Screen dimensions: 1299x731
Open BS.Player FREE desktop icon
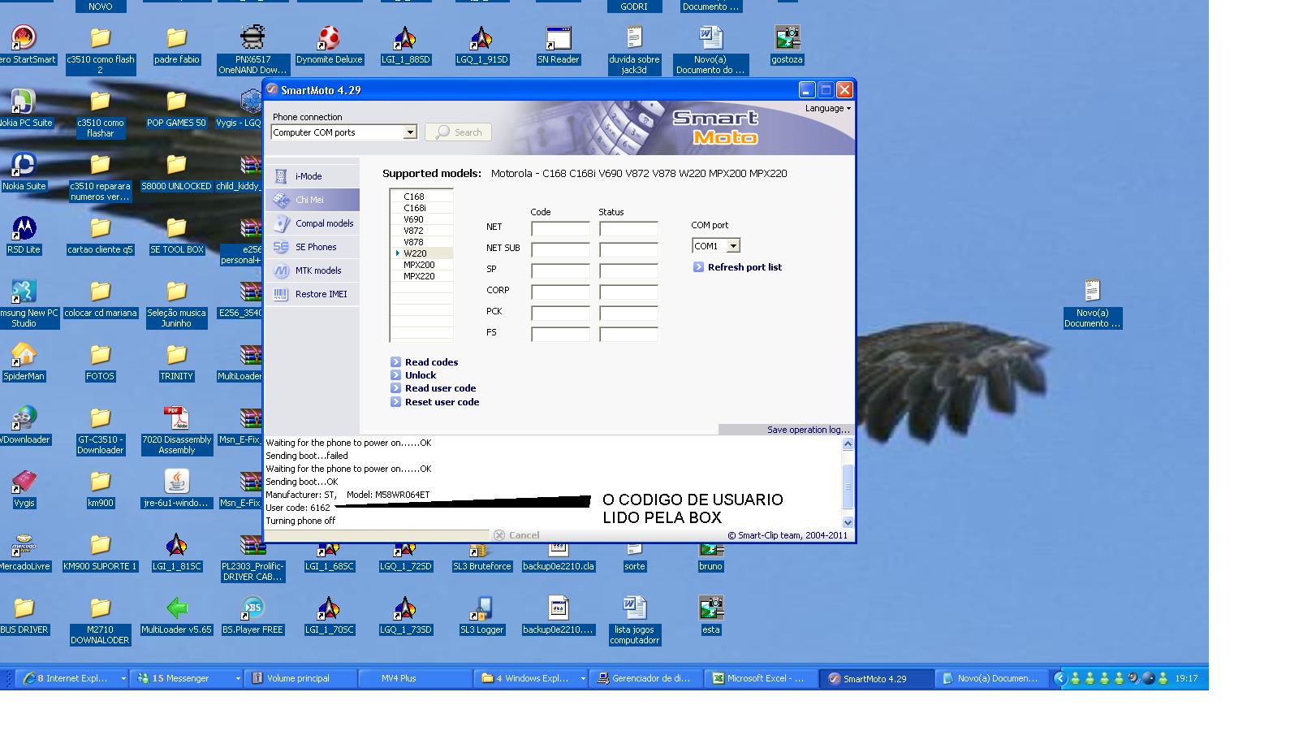point(252,616)
